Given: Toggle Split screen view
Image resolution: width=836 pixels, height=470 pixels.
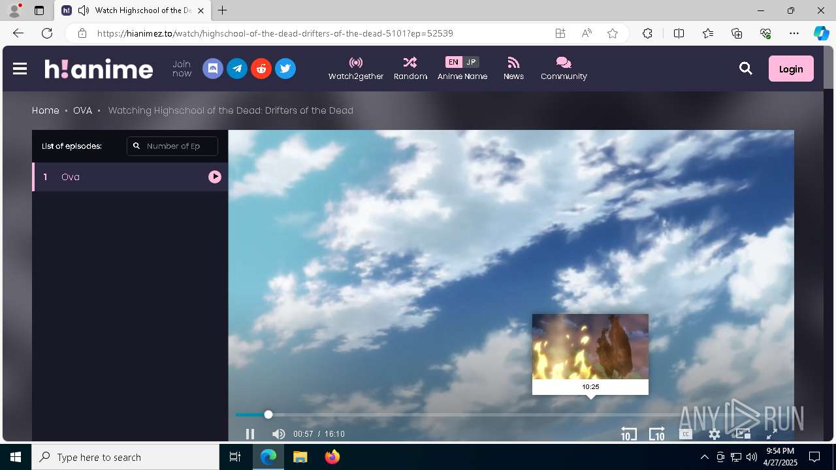Looking at the screenshot, I should 679,33.
